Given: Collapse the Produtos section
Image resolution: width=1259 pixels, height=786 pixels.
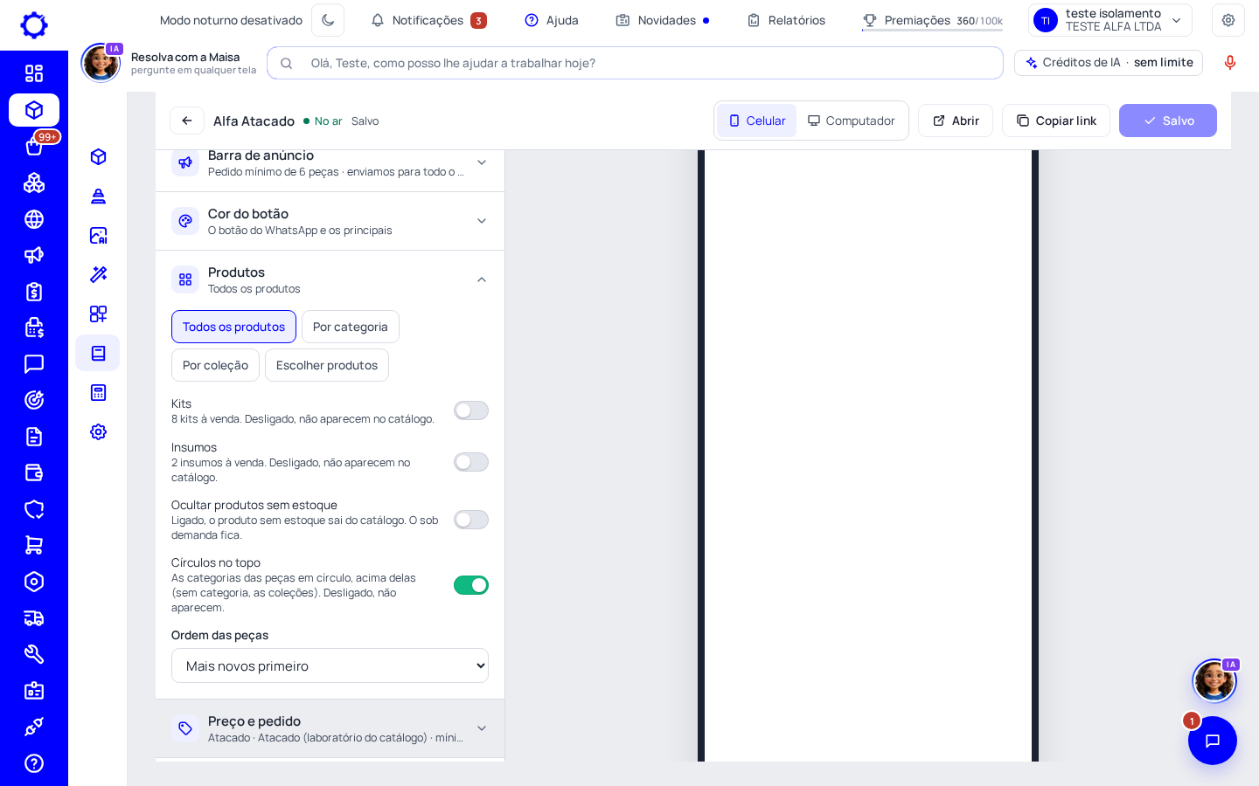Looking at the screenshot, I should [330, 279].
